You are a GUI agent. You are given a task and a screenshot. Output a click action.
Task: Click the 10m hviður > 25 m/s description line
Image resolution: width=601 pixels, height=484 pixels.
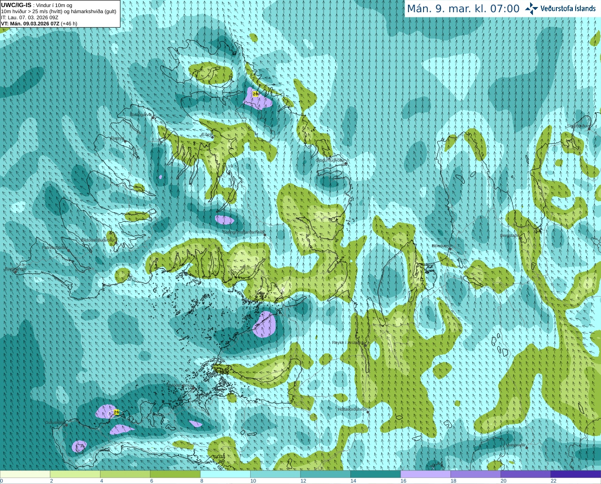[59, 11]
